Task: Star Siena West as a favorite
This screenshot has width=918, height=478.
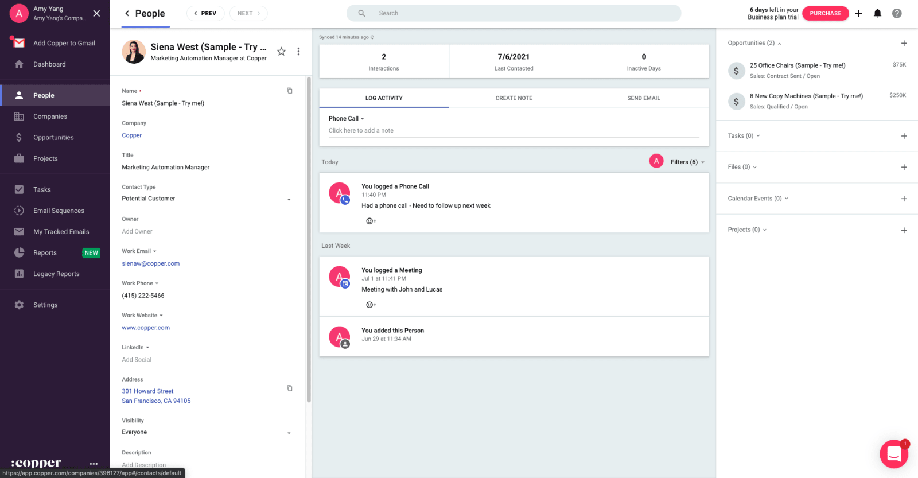Action: point(281,52)
